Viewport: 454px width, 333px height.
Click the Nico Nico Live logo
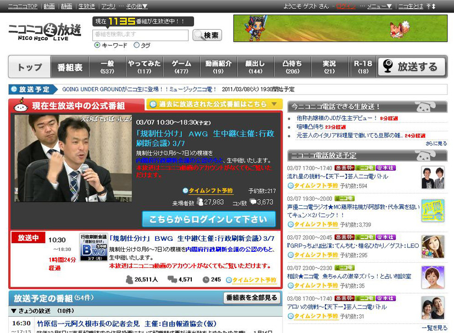pyautogui.click(x=45, y=32)
